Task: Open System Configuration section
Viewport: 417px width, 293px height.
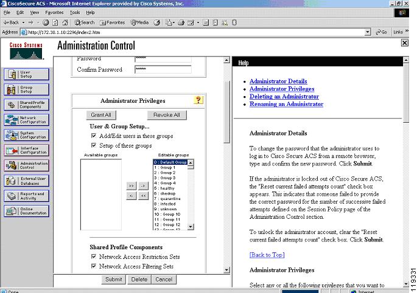Action: 27,135
